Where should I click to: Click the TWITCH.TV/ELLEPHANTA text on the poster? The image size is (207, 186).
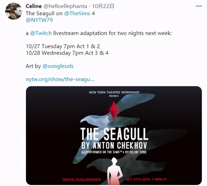[81, 180]
